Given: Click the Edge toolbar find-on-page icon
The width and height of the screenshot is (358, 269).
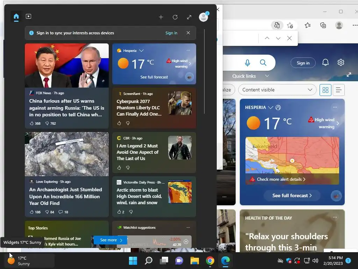Looking at the screenshot, I should 277,25.
